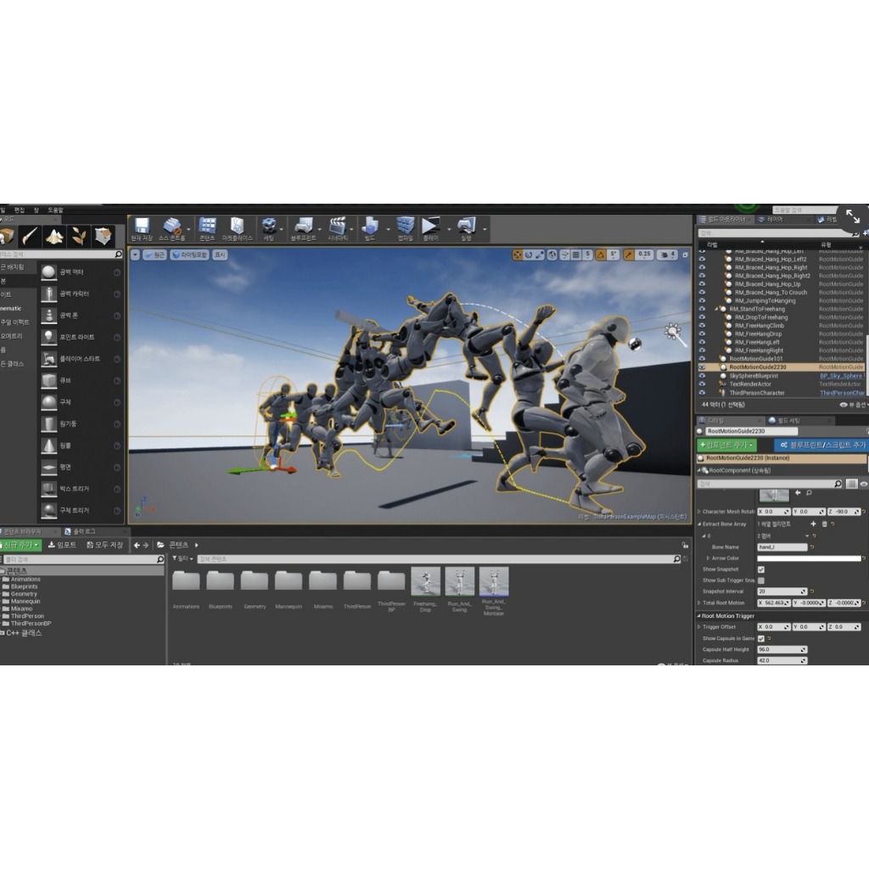
Task: Expand the Arrow Color property
Action: [x=708, y=558]
